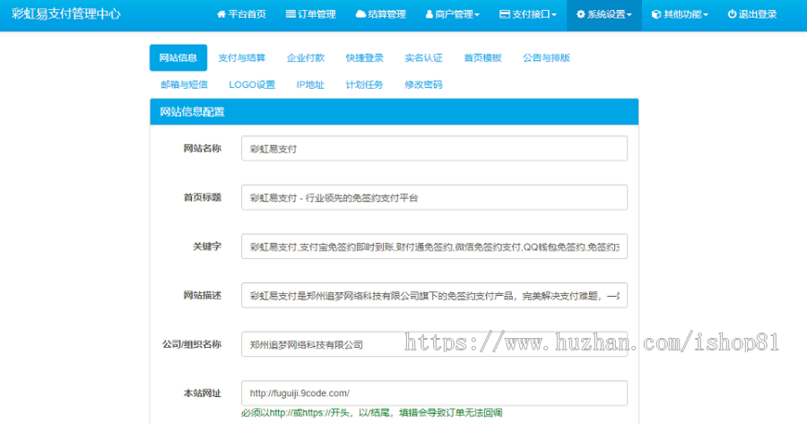Open the 计划任务 tab
The image size is (807, 424).
(x=364, y=84)
